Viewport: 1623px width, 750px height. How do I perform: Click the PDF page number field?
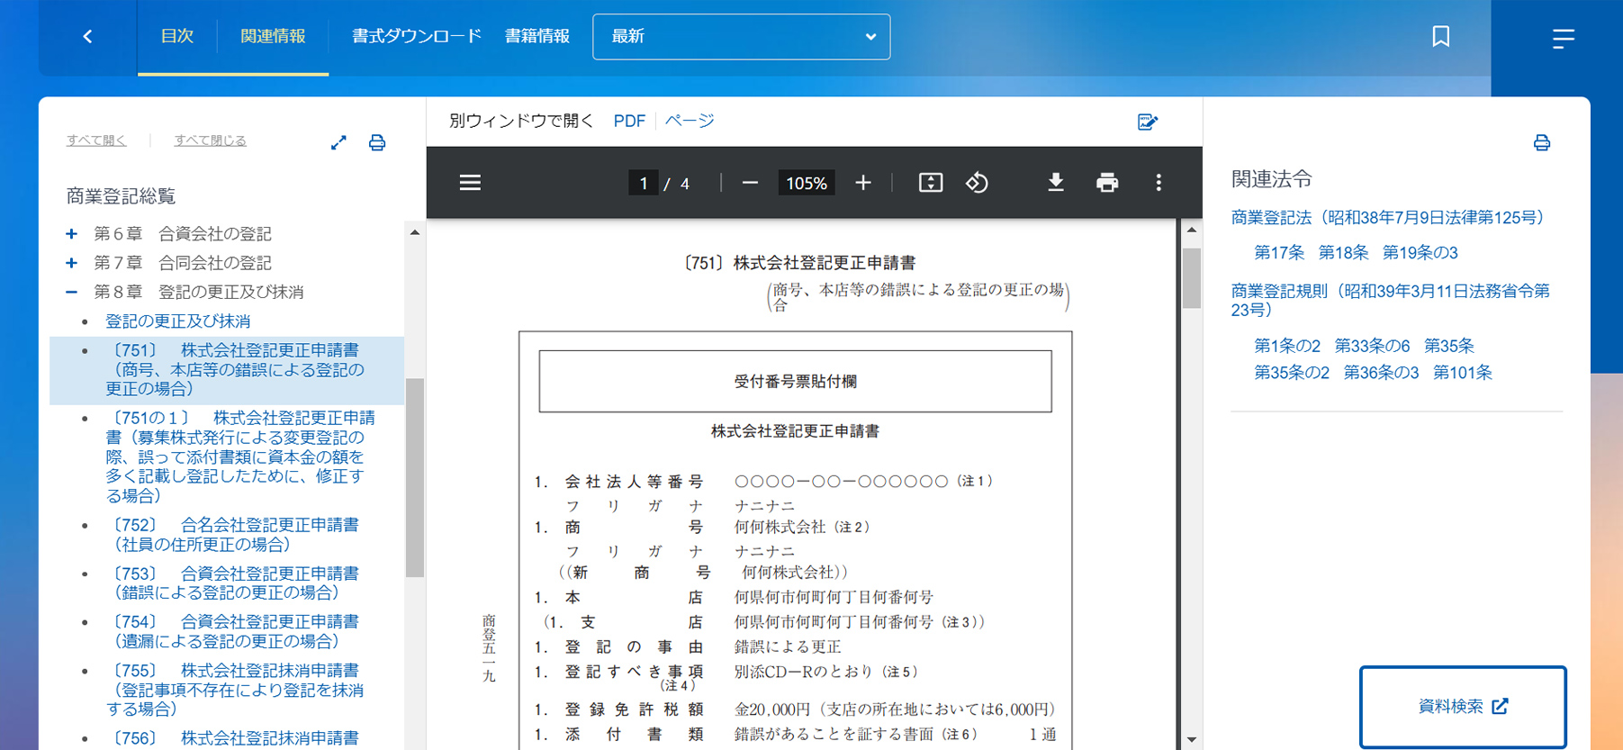643,183
